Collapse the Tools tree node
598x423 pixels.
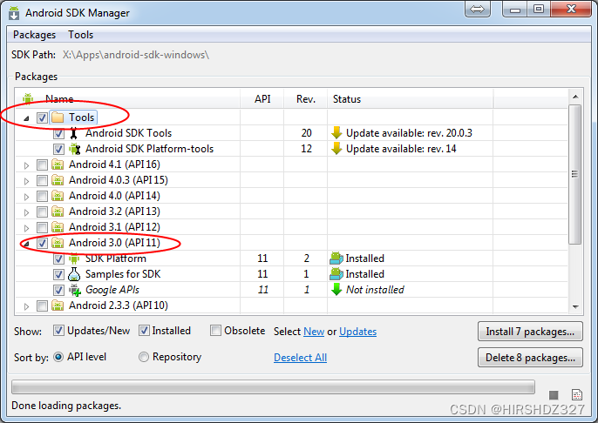(26, 118)
